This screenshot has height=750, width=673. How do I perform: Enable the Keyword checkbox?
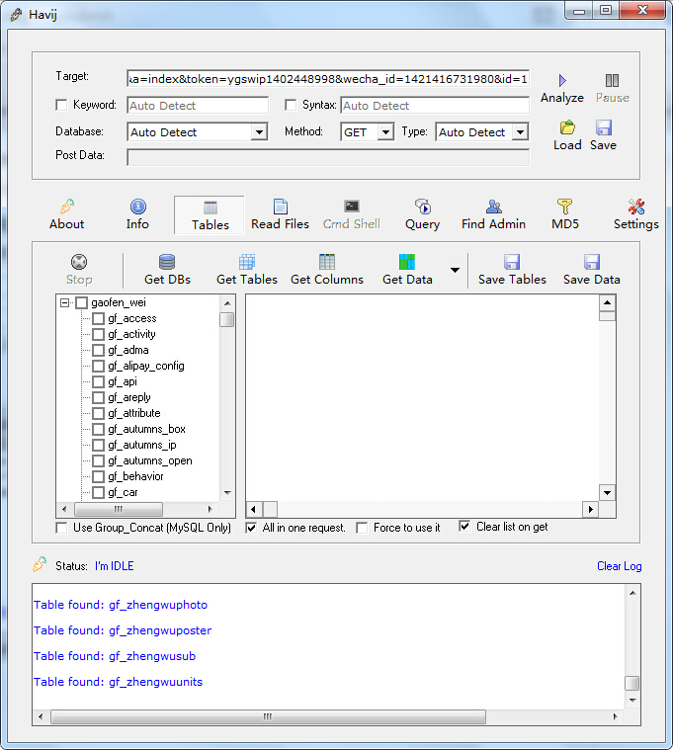pyautogui.click(x=61, y=105)
